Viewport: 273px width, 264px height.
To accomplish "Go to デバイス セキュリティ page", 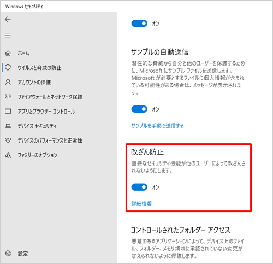I will click(x=37, y=126).
